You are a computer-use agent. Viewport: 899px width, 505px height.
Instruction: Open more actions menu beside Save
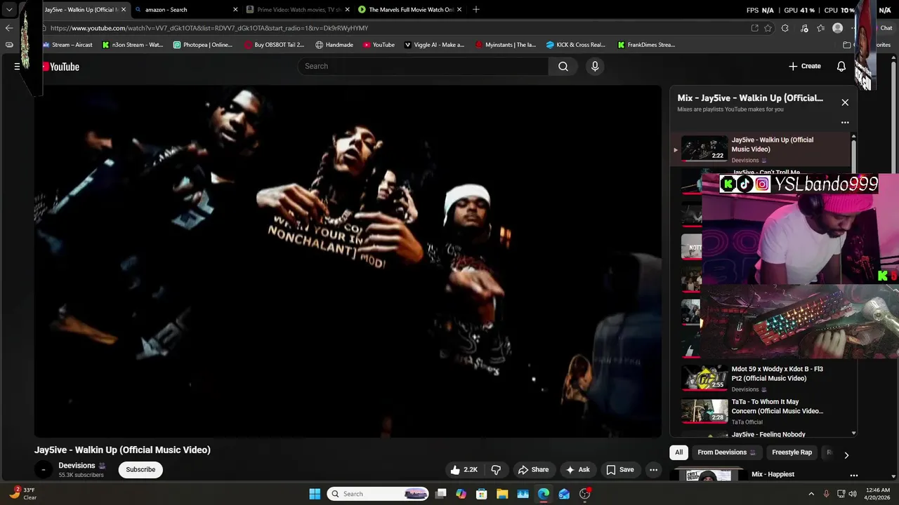pyautogui.click(x=653, y=470)
